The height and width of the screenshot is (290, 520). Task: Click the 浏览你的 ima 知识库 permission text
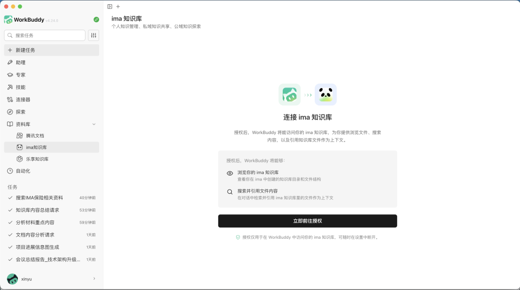pos(258,173)
